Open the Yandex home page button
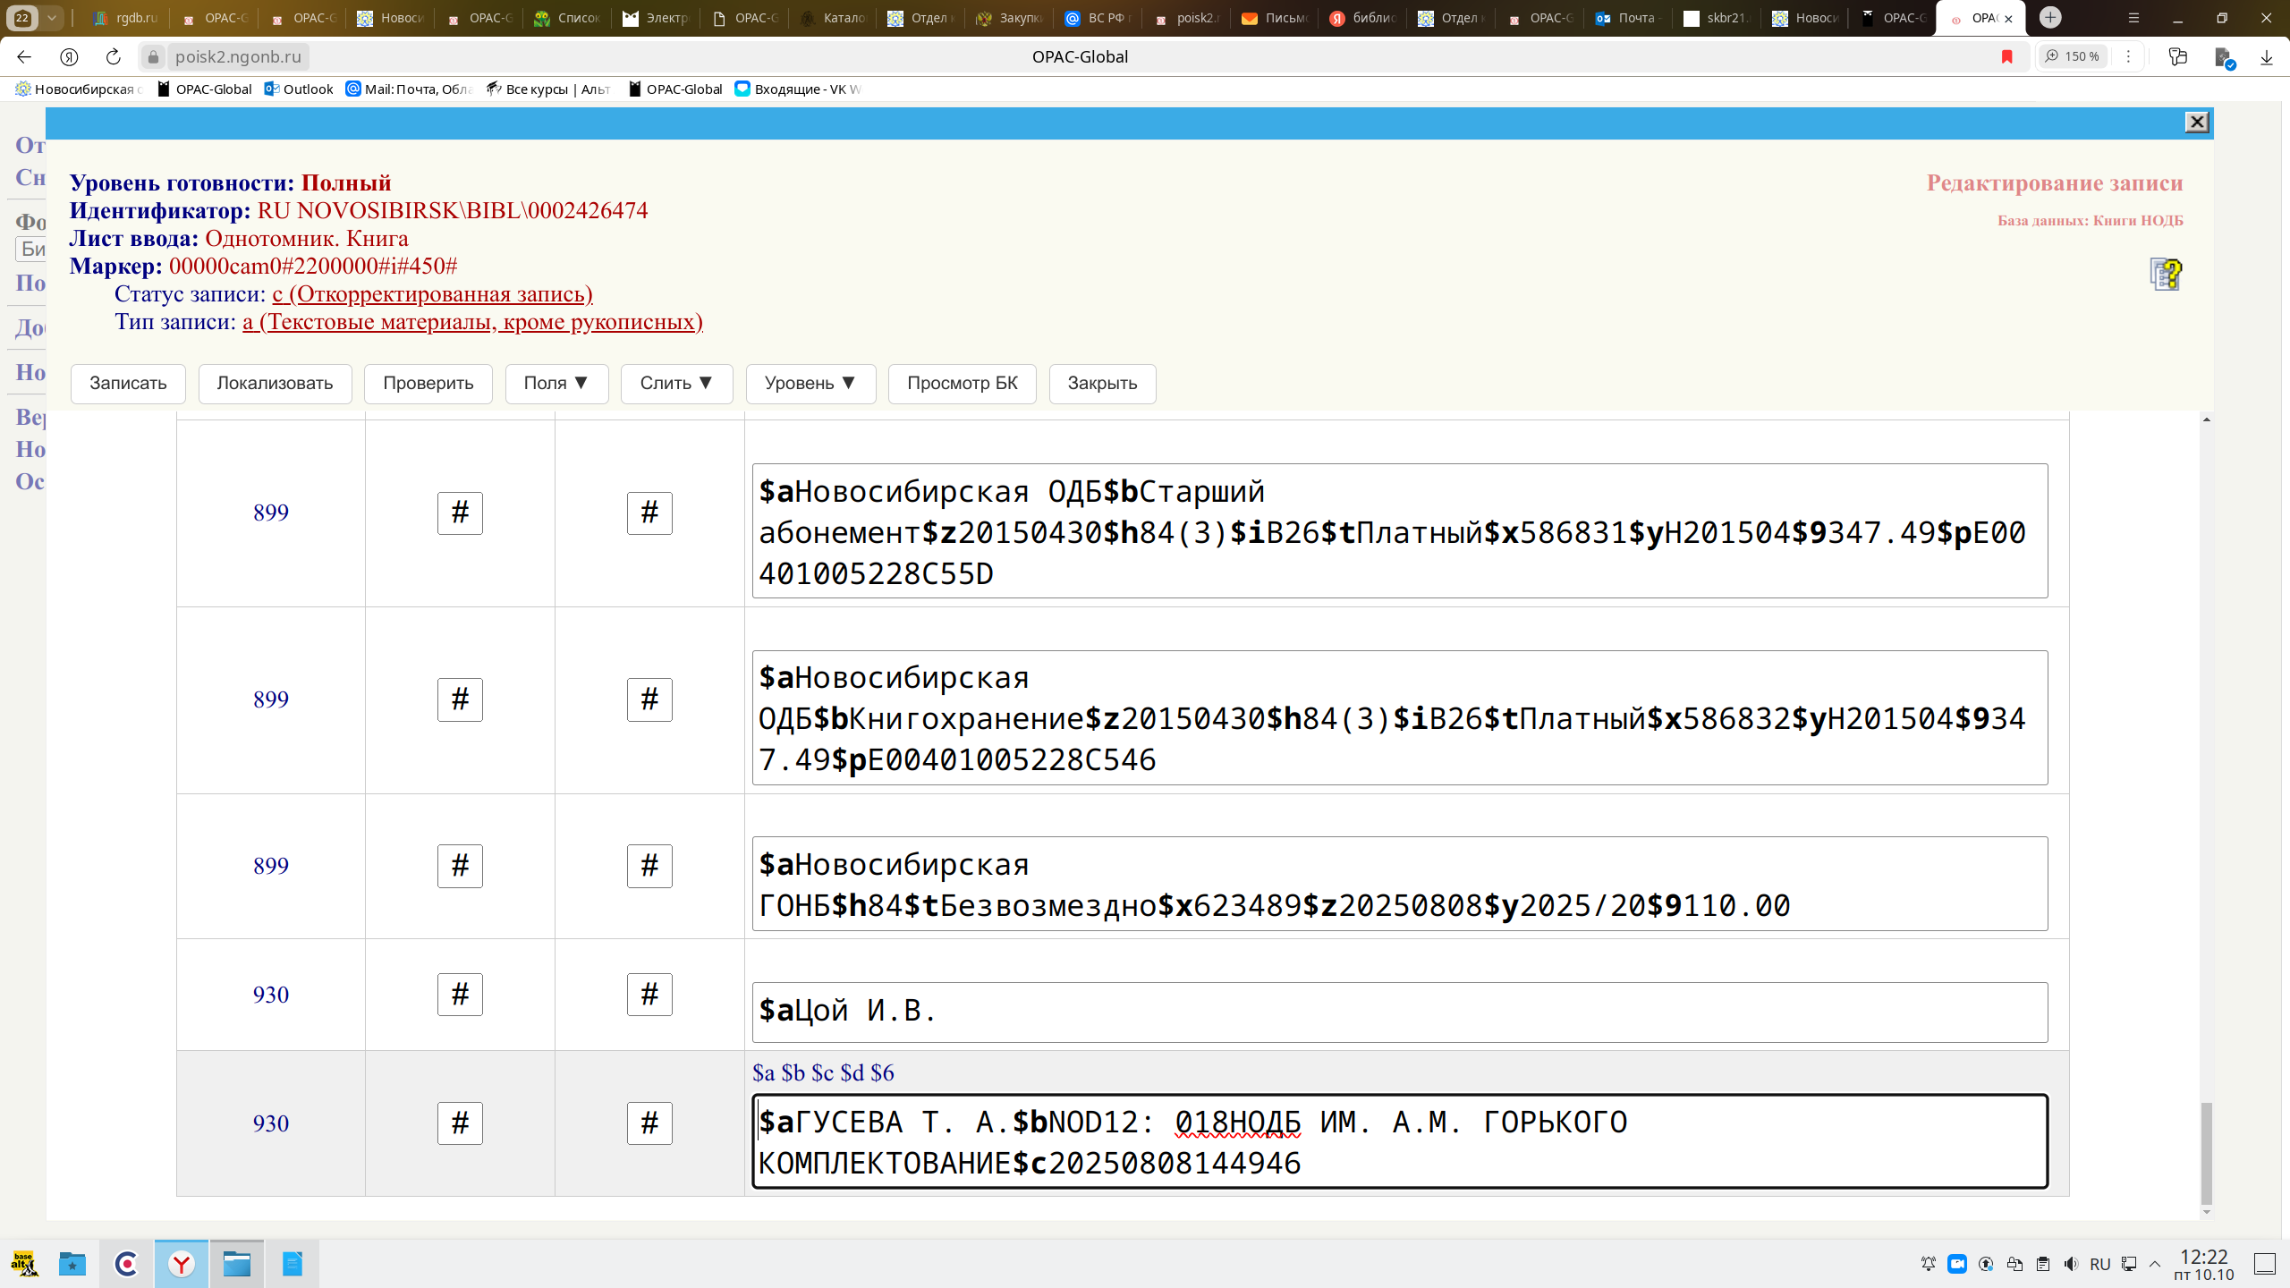 coord(69,56)
